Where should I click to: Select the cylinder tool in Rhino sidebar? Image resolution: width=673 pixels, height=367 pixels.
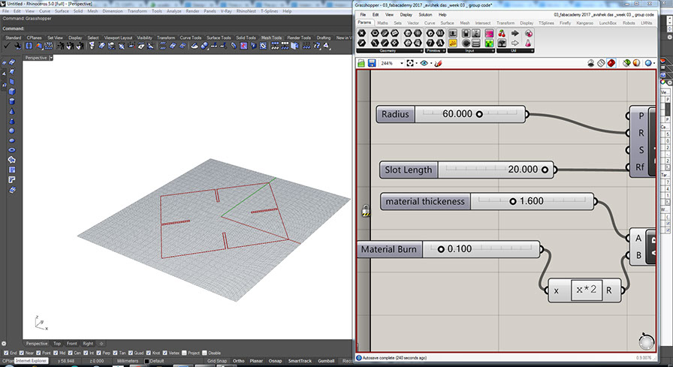(12, 101)
